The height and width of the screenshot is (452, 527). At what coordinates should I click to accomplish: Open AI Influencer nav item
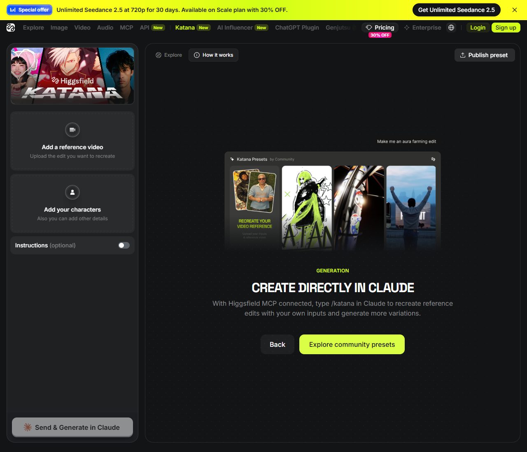pos(243,28)
